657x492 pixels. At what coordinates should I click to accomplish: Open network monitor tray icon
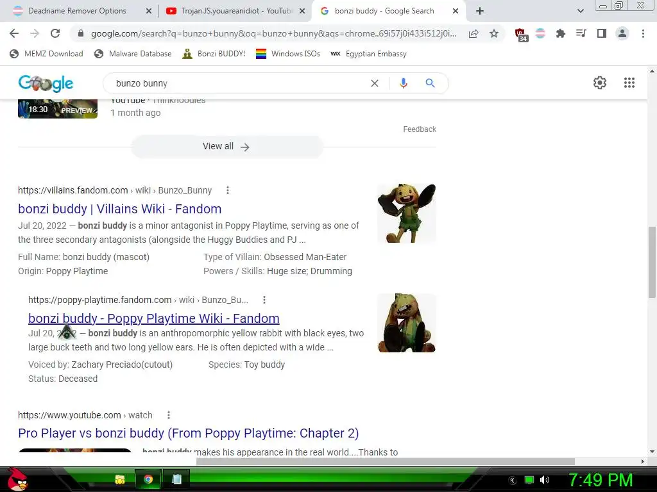click(529, 480)
